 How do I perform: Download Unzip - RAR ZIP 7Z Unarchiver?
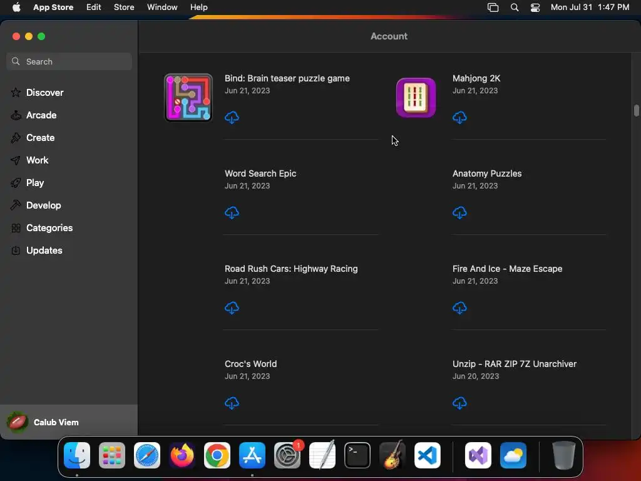[x=459, y=403]
